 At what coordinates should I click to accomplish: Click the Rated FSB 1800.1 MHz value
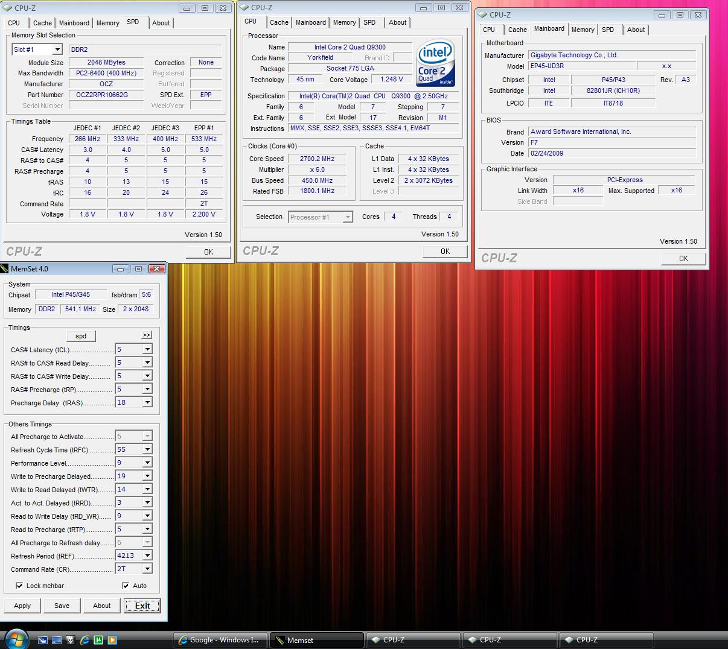pyautogui.click(x=317, y=191)
